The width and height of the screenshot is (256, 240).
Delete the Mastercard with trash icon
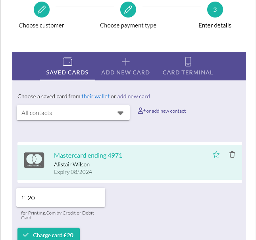click(x=232, y=154)
